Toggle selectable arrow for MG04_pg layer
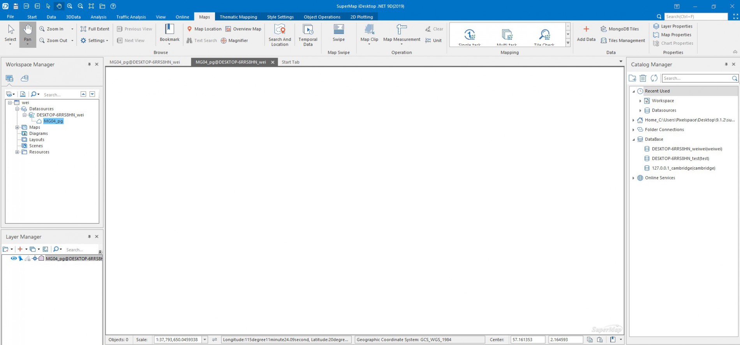 pyautogui.click(x=21, y=258)
